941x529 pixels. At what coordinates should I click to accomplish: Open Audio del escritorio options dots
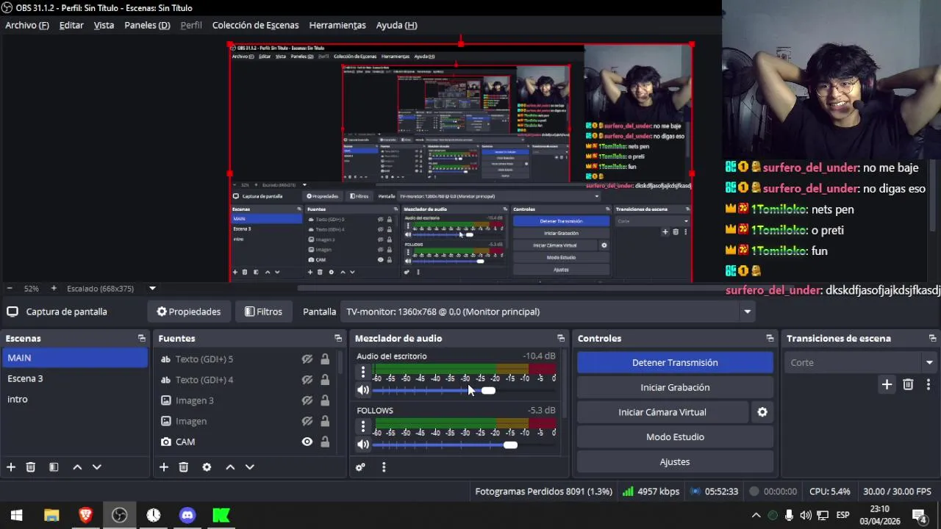click(363, 373)
